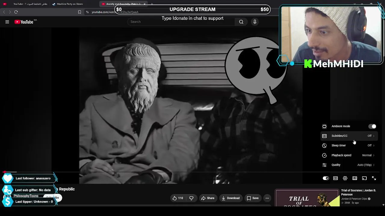Open the PhilosophyToons channel

[26, 196]
